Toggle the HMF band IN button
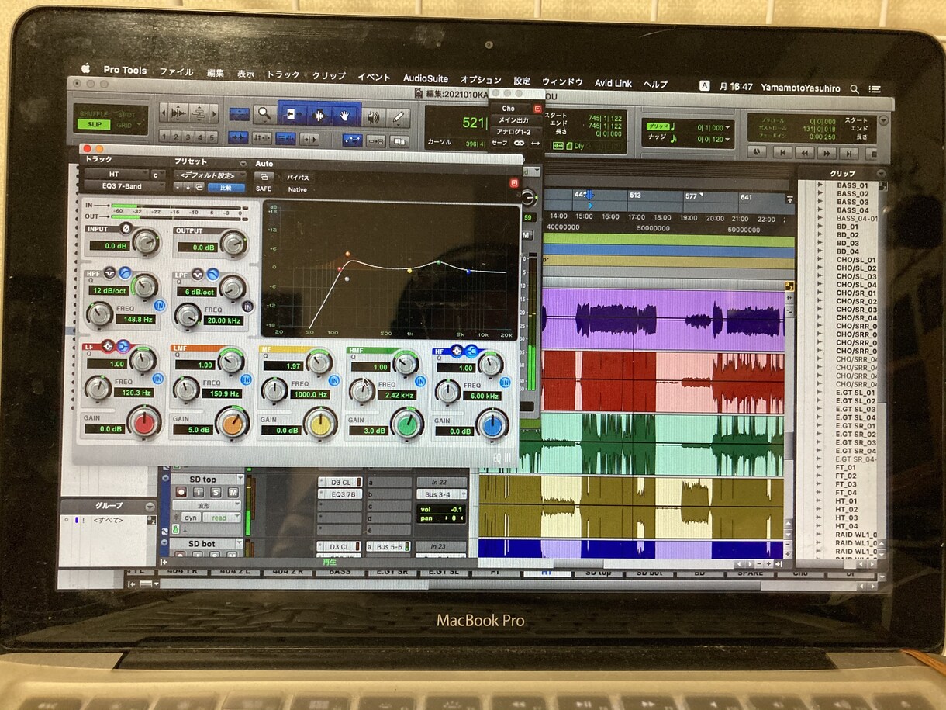946x710 pixels. click(419, 382)
